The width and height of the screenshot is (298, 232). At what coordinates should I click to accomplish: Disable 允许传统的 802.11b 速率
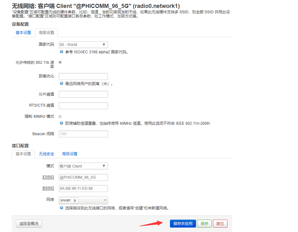(60, 62)
